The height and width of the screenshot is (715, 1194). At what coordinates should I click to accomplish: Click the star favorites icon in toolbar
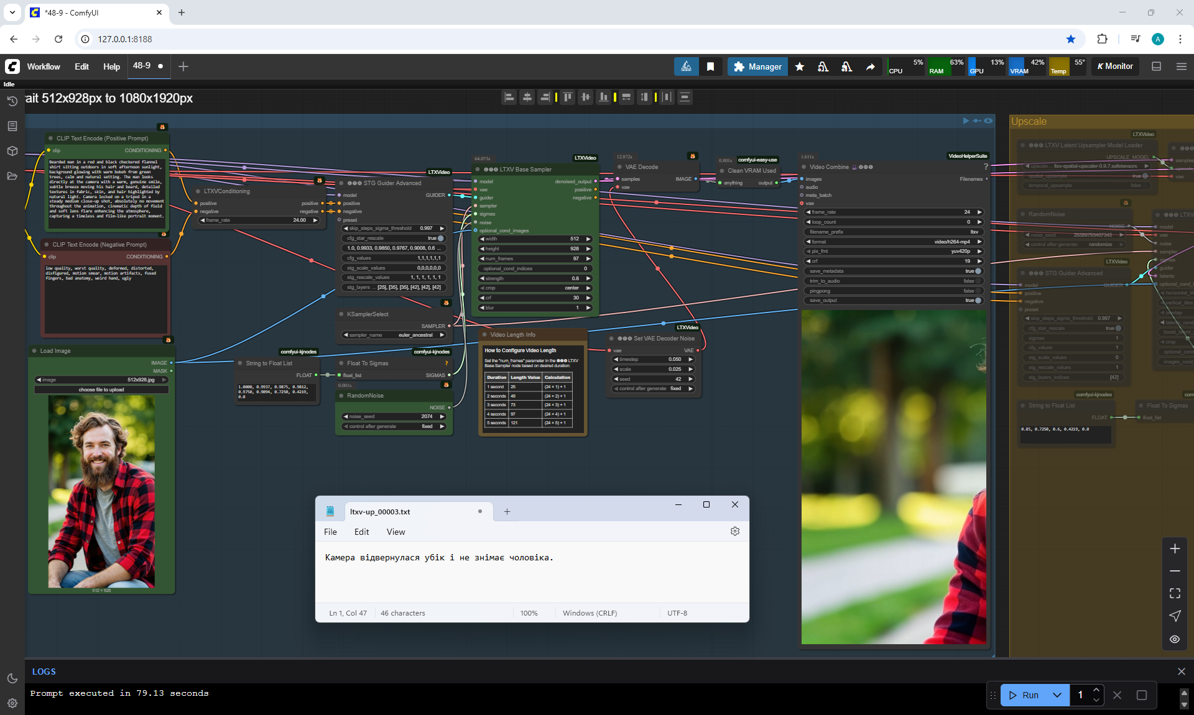(800, 66)
